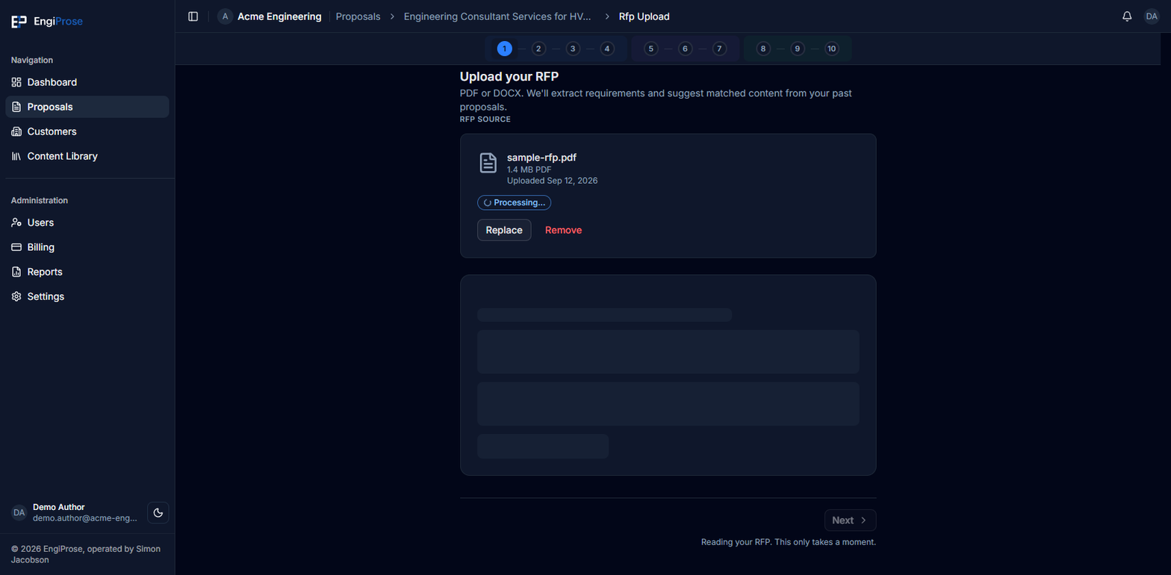Open Content Library in navigation

tap(87, 156)
